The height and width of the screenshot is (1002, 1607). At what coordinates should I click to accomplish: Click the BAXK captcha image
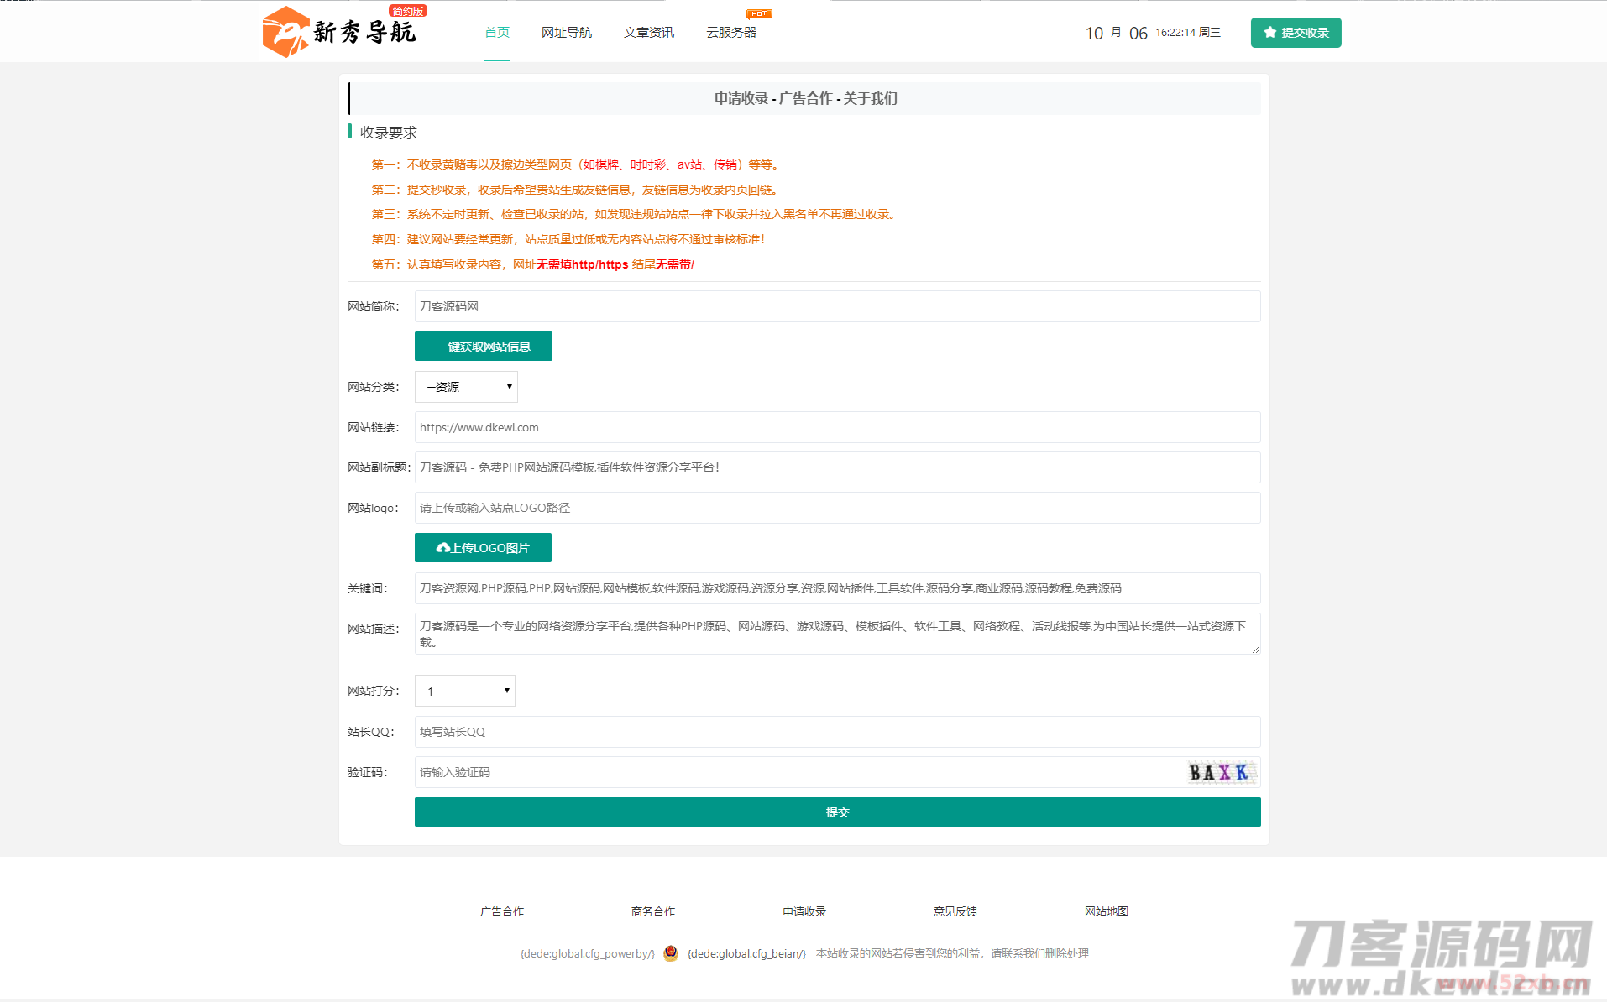tap(1221, 772)
